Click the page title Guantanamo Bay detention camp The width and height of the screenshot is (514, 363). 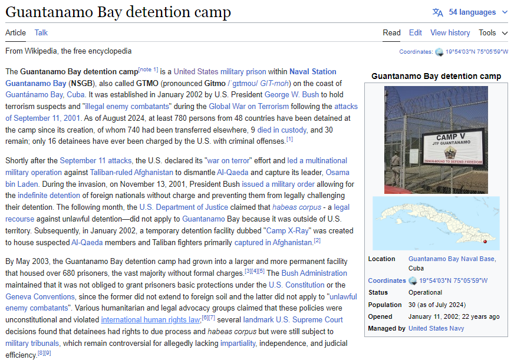click(x=118, y=12)
